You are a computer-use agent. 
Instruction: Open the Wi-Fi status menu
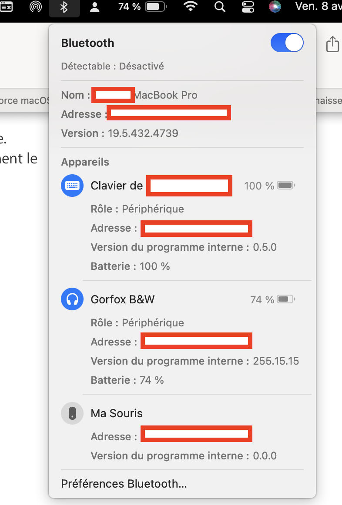click(191, 7)
